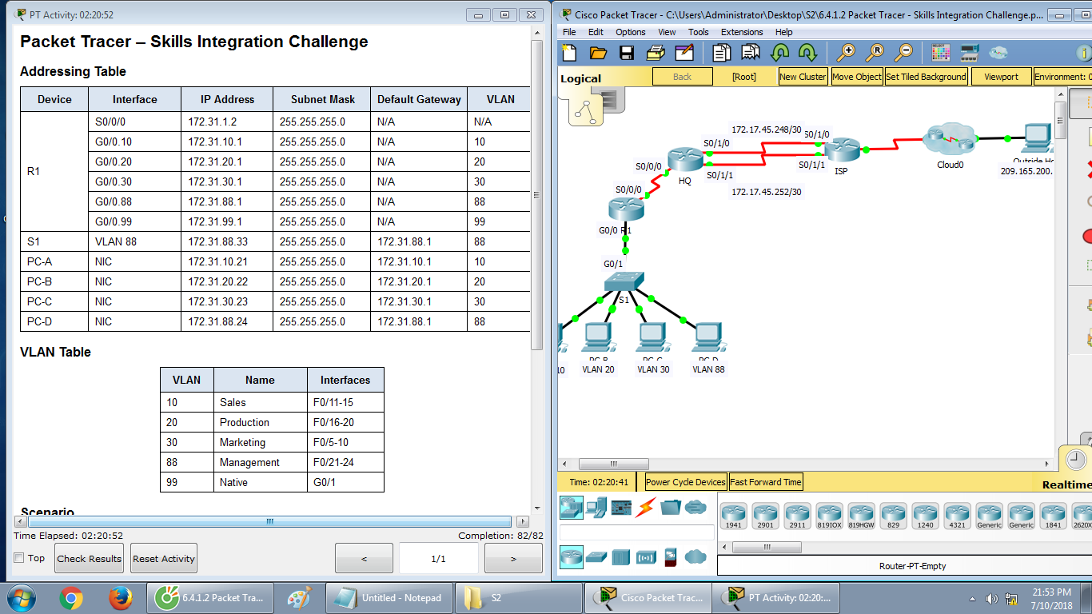This screenshot has height=614, width=1092.
Task: Zoom out with the minus magnifier
Action: 903,53
